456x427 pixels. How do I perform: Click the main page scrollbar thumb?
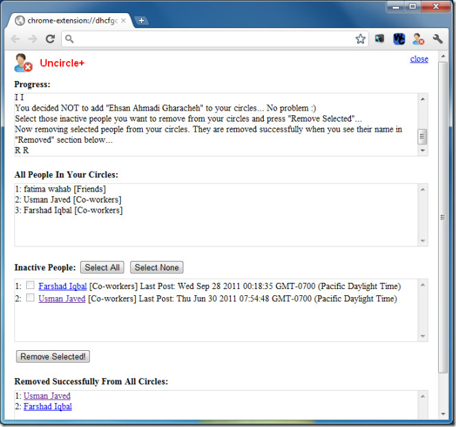(443, 218)
